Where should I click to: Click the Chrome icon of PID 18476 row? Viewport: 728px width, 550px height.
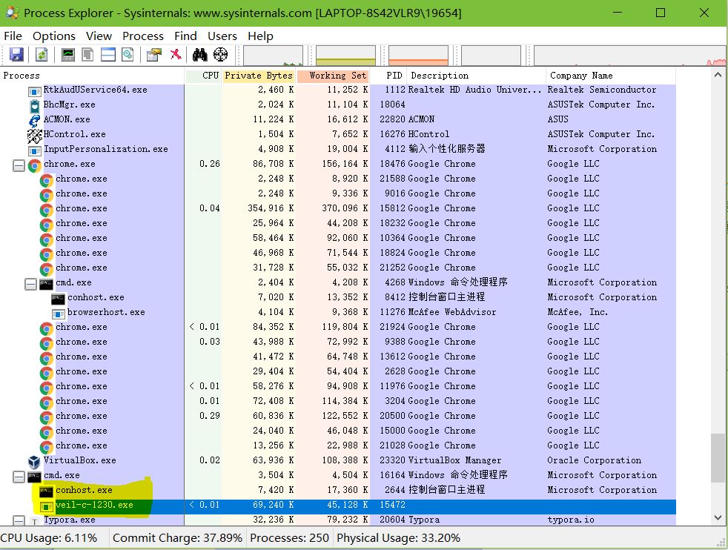pyautogui.click(x=35, y=165)
